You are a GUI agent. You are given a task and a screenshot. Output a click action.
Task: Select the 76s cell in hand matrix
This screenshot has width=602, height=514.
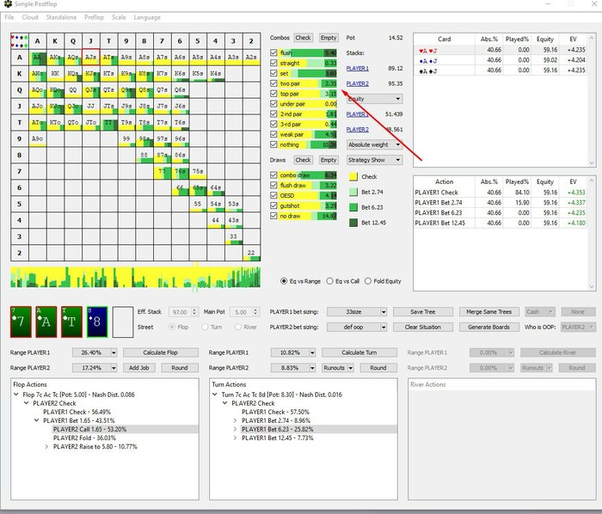(180, 171)
